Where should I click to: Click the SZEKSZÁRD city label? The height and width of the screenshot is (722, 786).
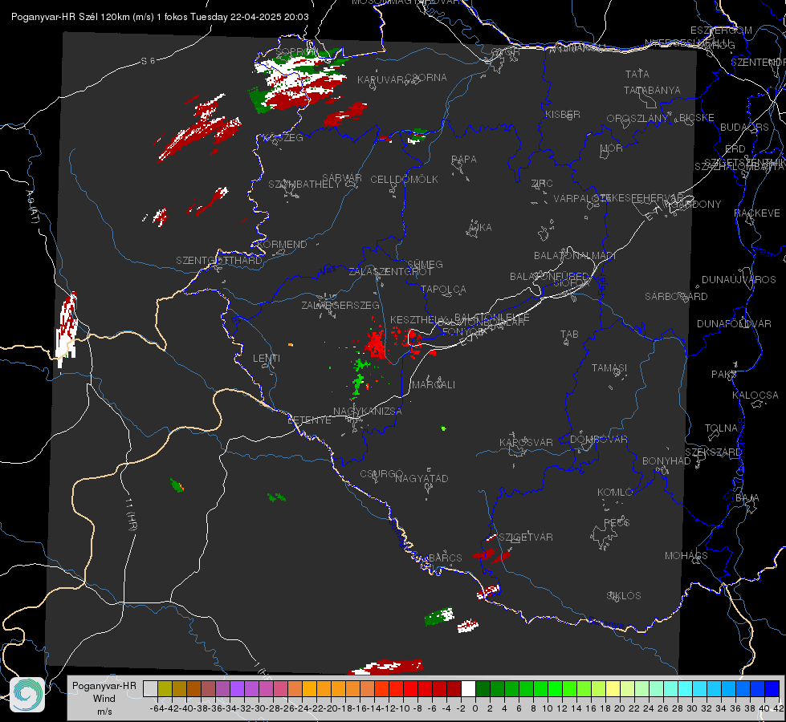pyautogui.click(x=713, y=452)
